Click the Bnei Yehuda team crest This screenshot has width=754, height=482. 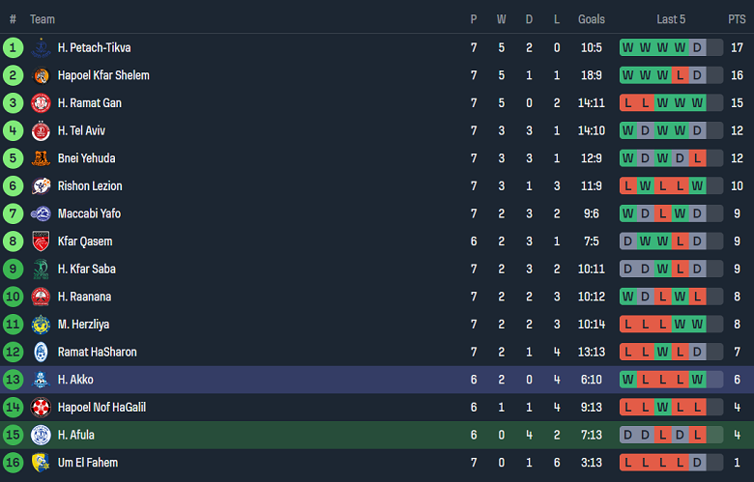41,158
